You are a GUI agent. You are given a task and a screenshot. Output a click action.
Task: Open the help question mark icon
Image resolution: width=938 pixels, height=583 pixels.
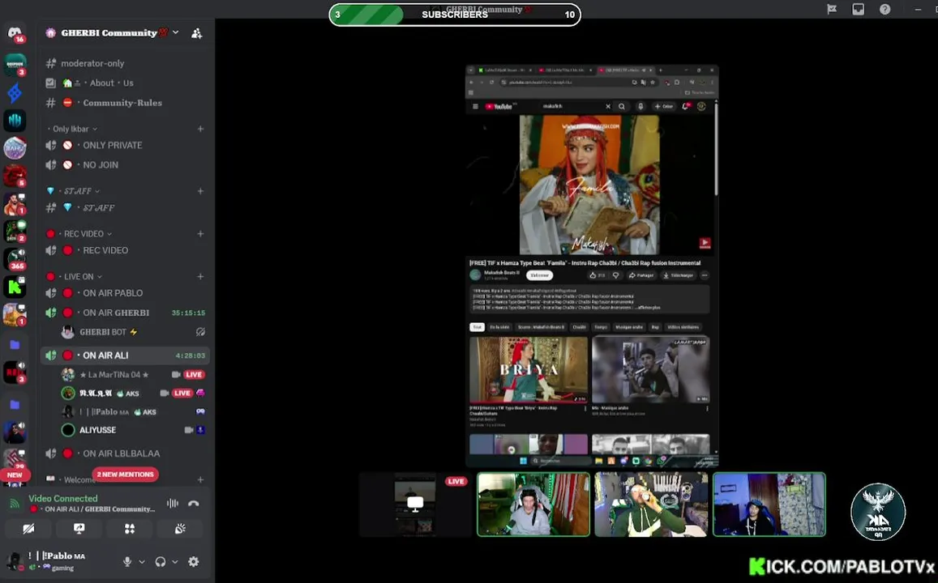click(x=884, y=9)
